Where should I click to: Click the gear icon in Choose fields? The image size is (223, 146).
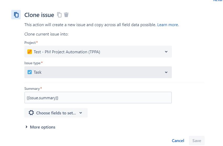(x=31, y=113)
